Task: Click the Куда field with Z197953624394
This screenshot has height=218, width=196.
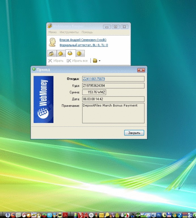Action: point(113,86)
